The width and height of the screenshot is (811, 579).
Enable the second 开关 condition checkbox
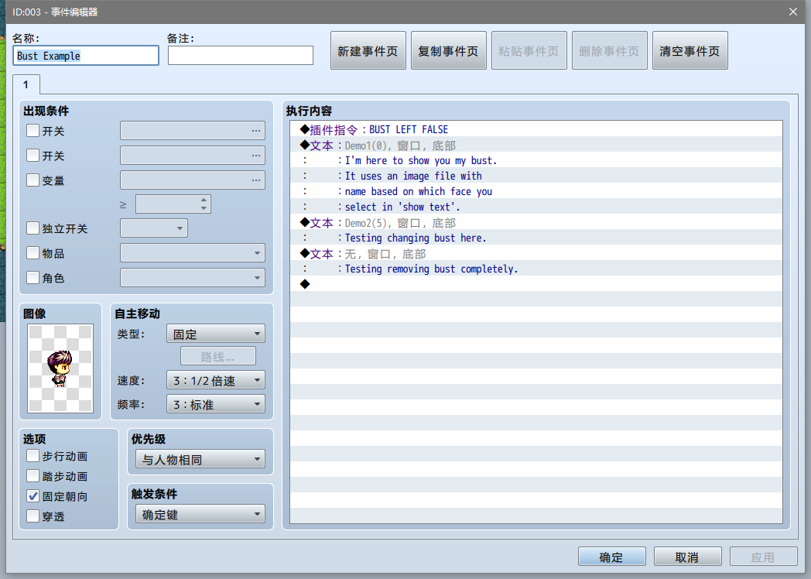click(33, 156)
